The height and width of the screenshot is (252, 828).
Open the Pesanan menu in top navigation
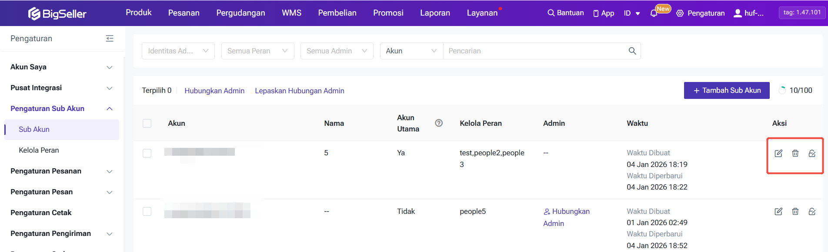click(184, 13)
